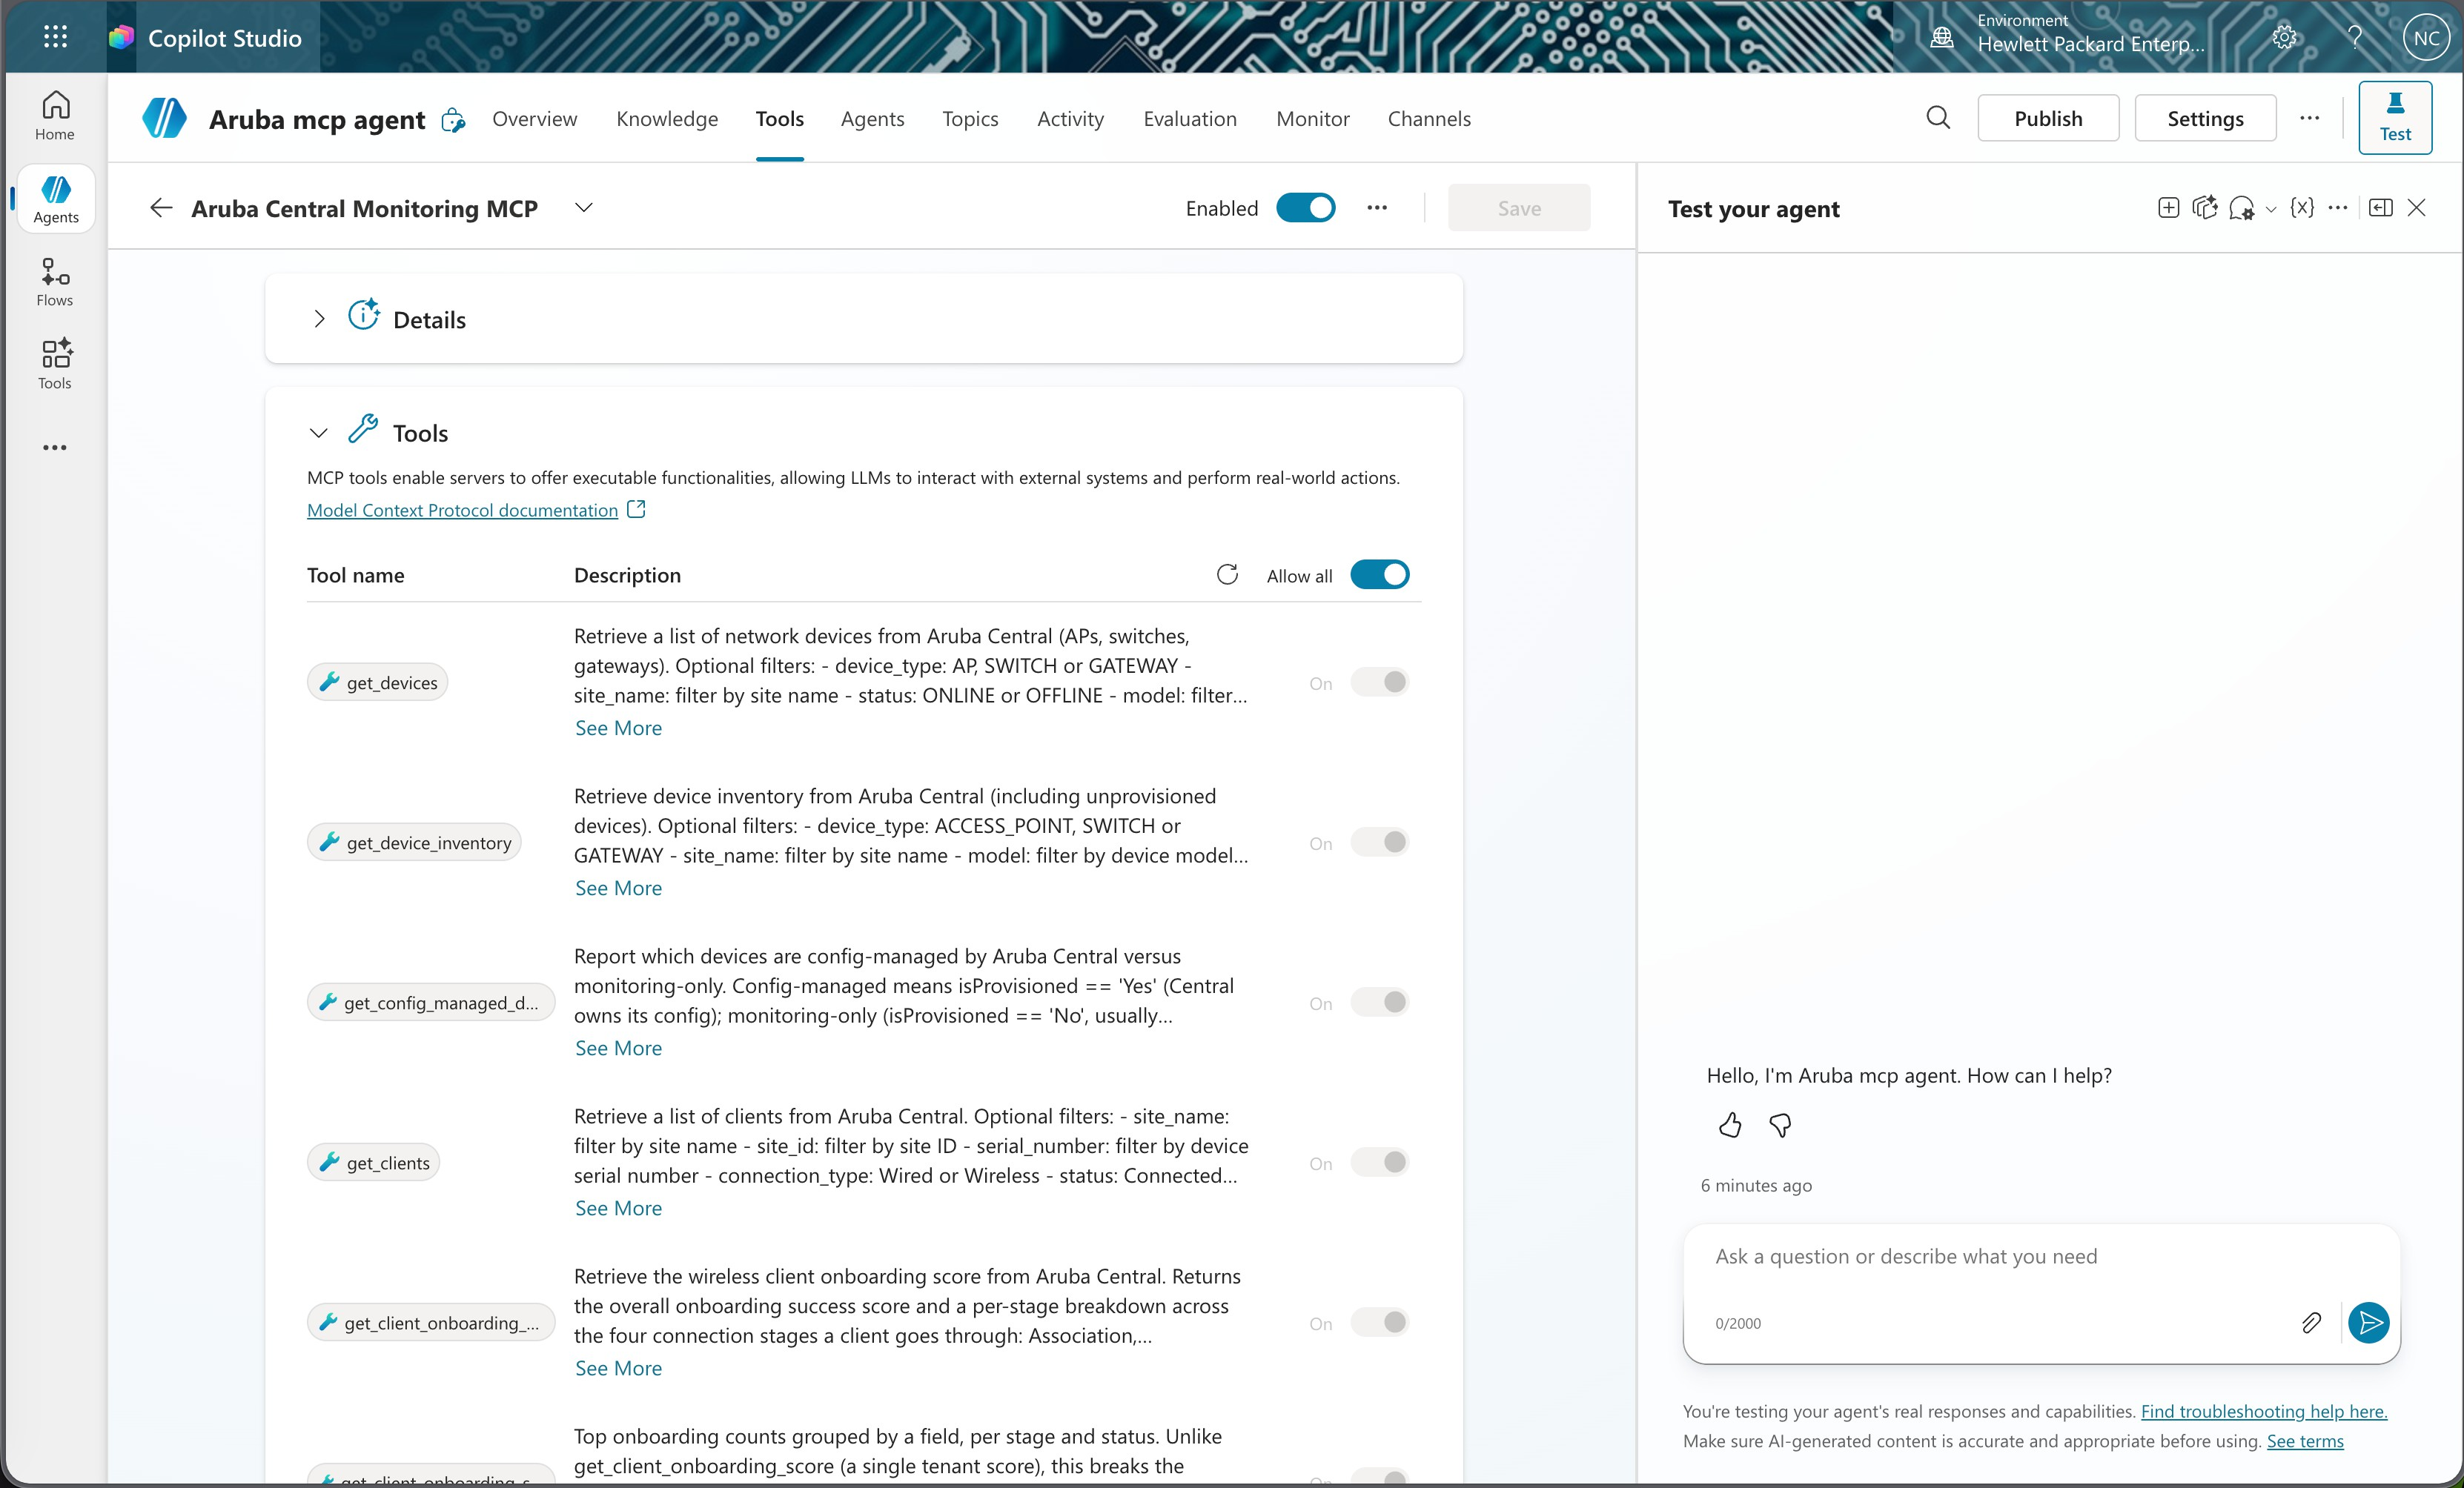Image resolution: width=2464 pixels, height=1488 pixels.
Task: Go to Home in the sidebar
Action: pos(55,116)
